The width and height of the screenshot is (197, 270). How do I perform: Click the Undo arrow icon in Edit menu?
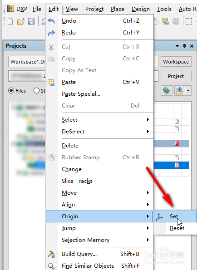click(51, 21)
